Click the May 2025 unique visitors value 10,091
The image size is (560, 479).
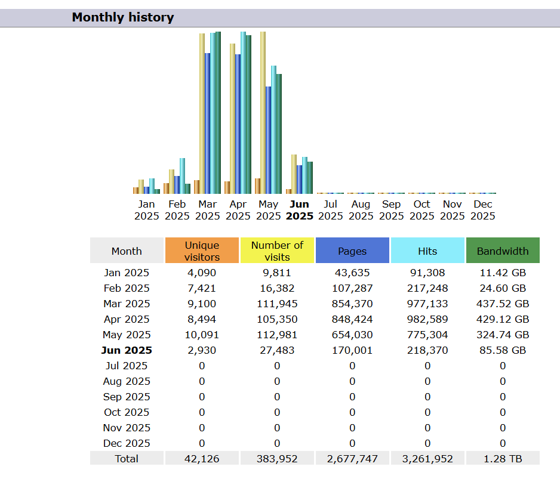[x=202, y=335]
